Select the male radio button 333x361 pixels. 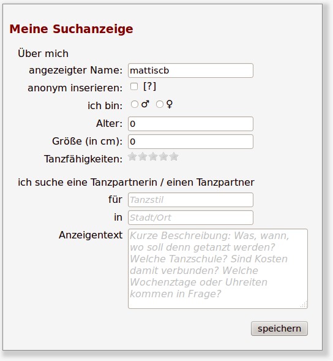coord(135,104)
